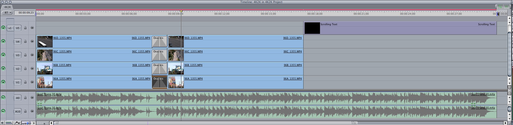The width and height of the screenshot is (513, 125).
Task: Click the Audio Controls speaker icon at bottom-left
Action: pos(3,123)
